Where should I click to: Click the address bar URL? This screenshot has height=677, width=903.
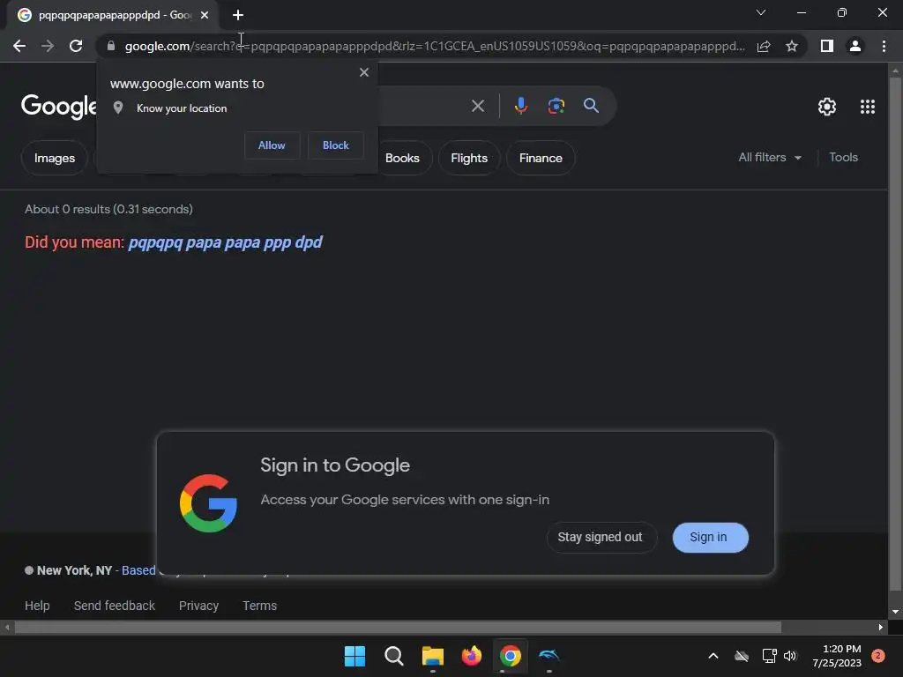pos(434,46)
